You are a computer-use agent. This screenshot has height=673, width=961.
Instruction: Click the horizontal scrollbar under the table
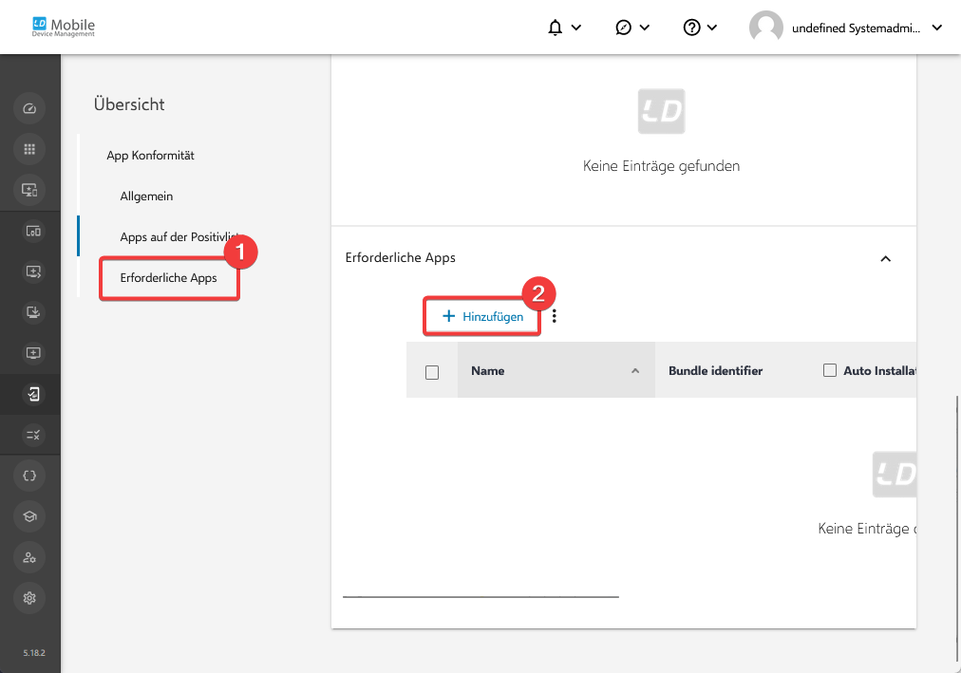click(481, 596)
